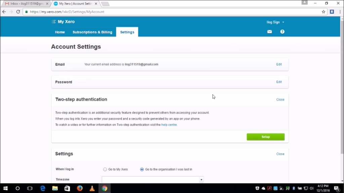Screen dimensions: 344x193
Task: Open Cortana search circle on taskbar
Action: pyautogui.click(x=17, y=188)
